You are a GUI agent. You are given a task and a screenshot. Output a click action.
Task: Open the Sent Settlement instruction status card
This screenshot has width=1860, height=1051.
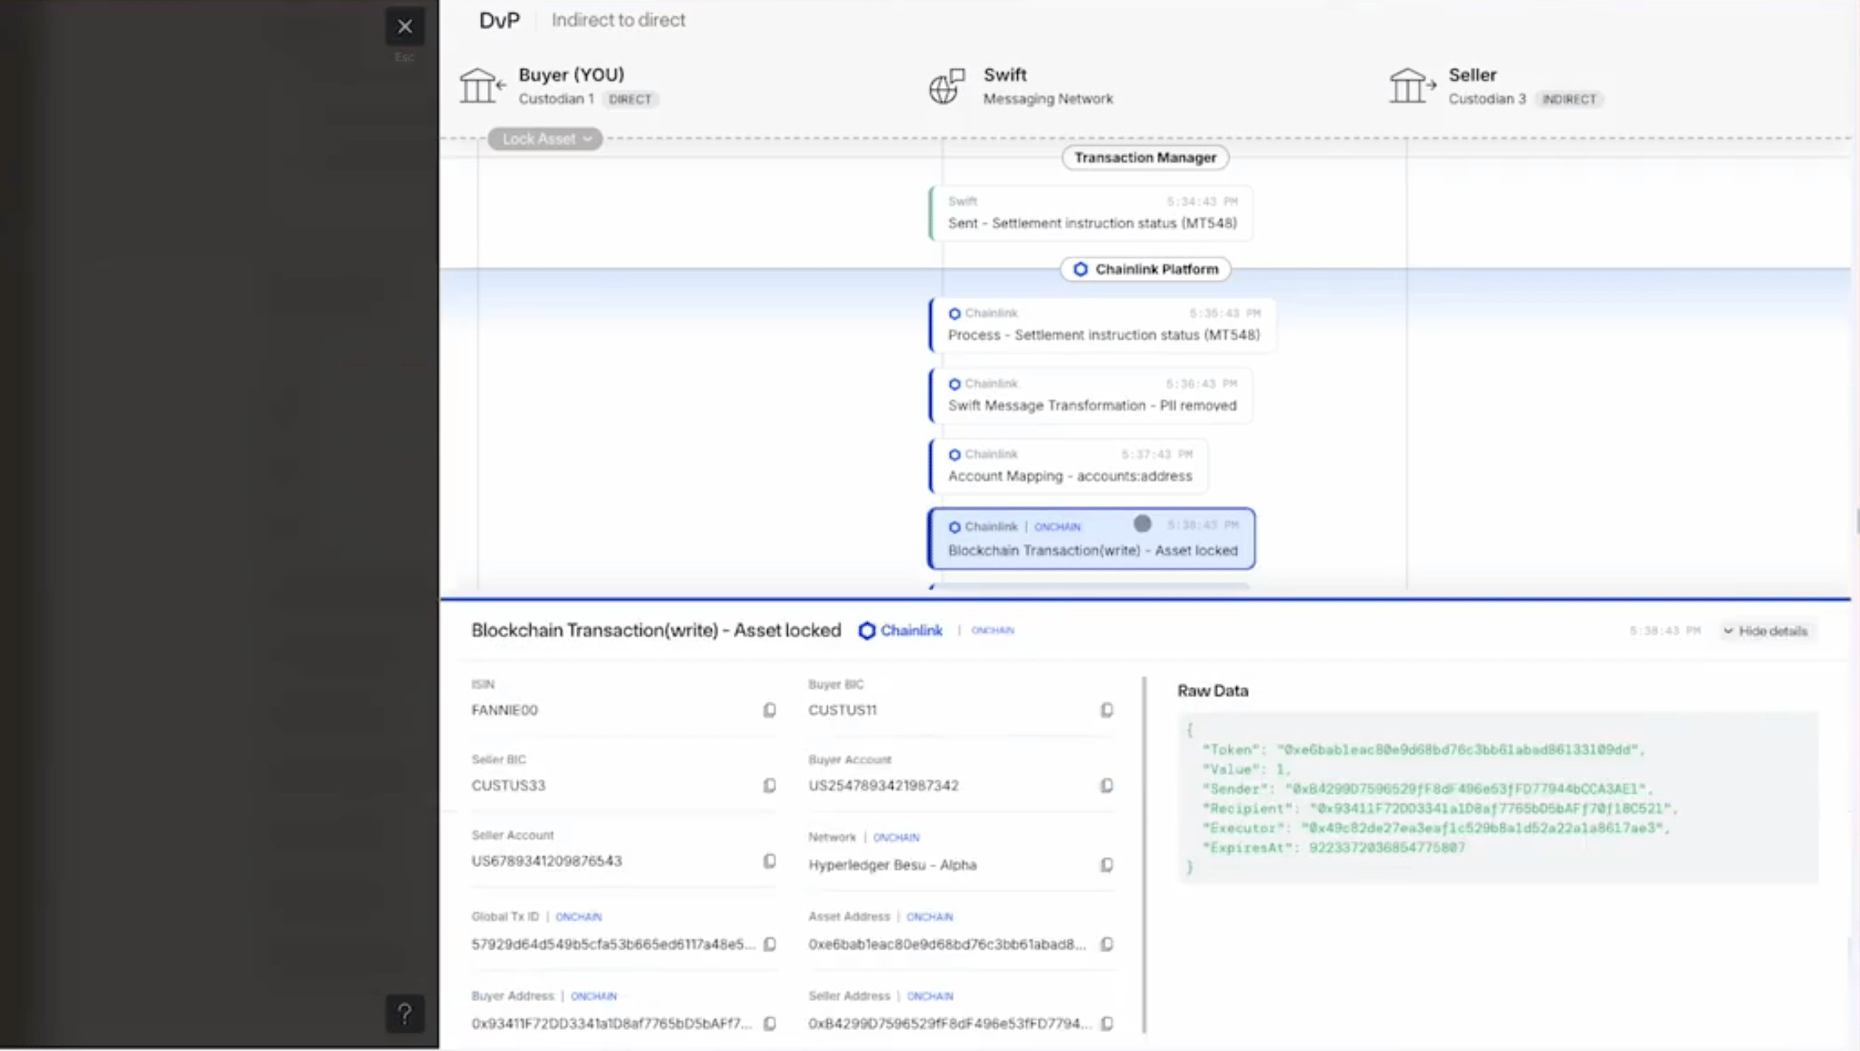[1091, 213]
